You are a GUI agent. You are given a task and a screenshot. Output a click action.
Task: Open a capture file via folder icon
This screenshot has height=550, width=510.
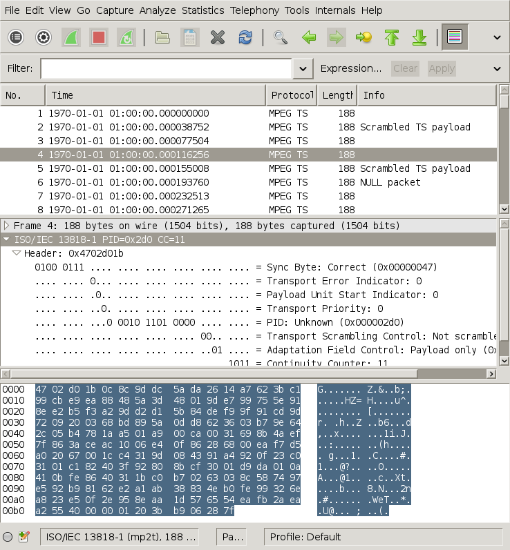point(162,37)
